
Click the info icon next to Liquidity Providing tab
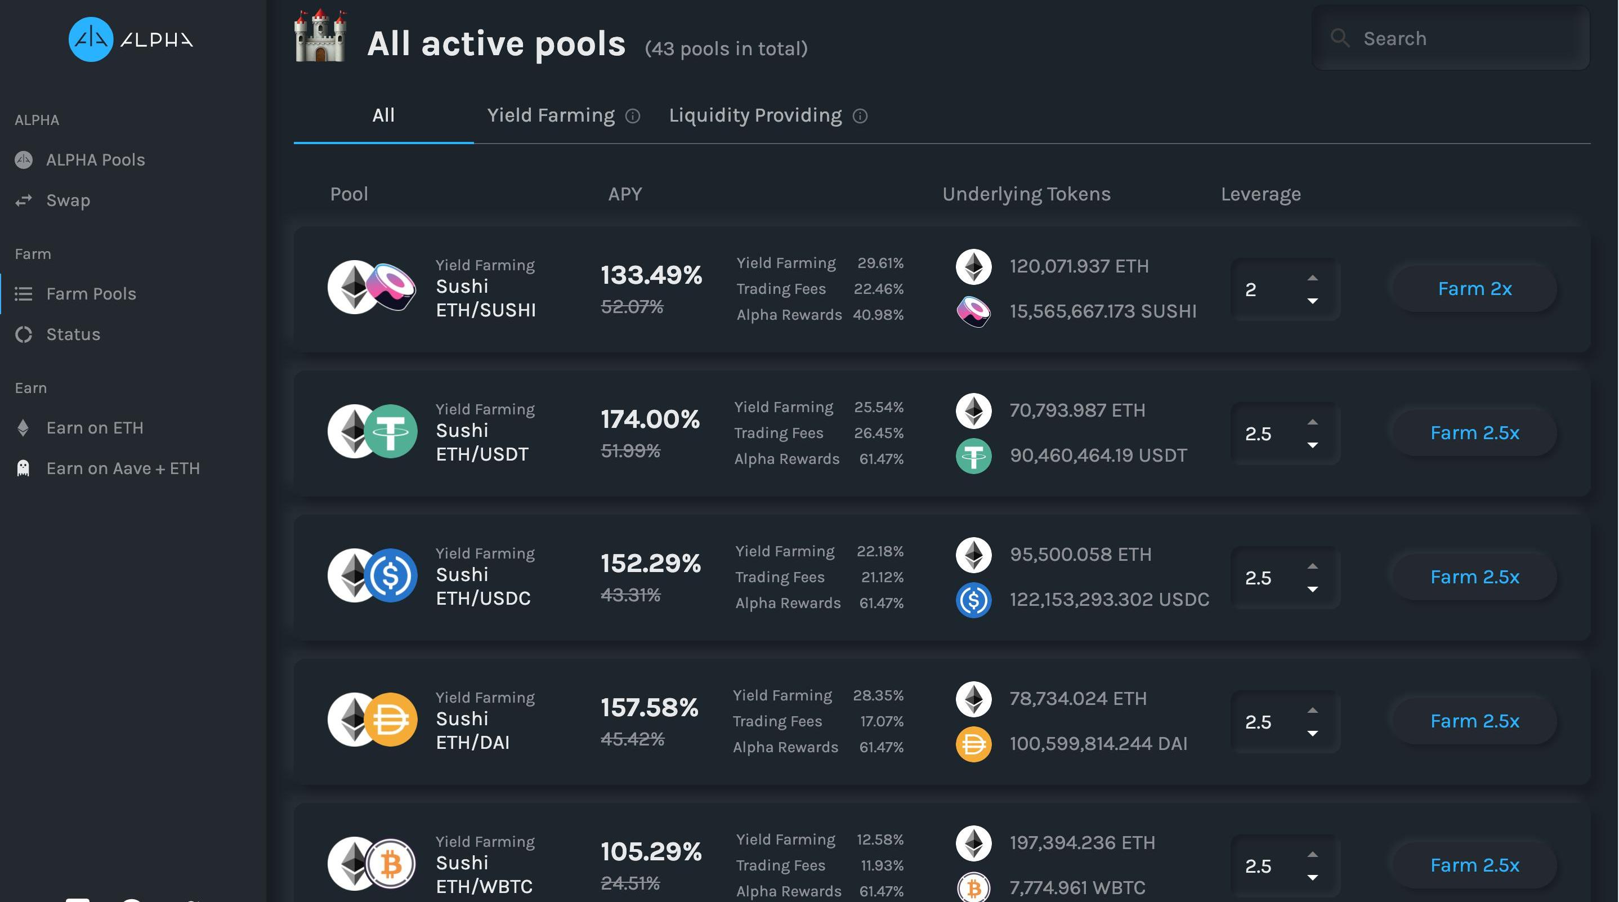[x=860, y=117]
